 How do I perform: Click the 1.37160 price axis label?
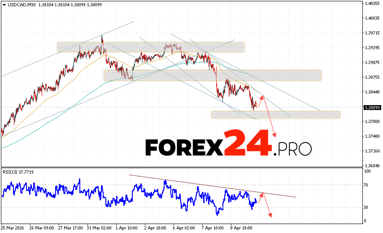pos(372,151)
